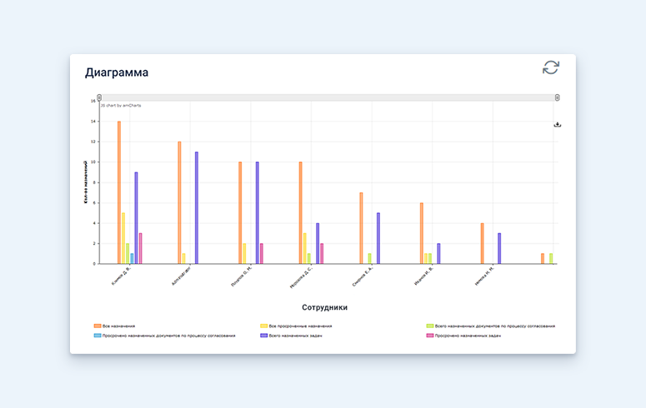Click the 'Сотрудники' axis title

(325, 307)
